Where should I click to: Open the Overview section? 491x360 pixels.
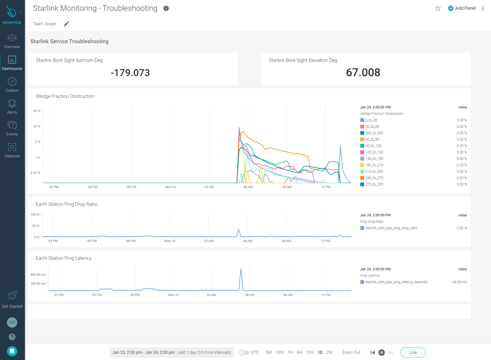click(12, 41)
